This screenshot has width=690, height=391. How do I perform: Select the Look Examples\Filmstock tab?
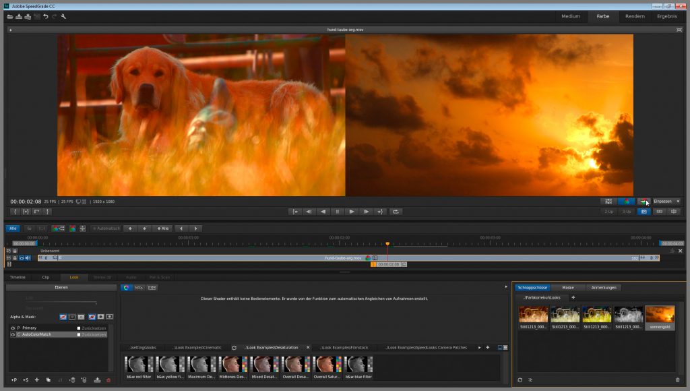click(x=345, y=347)
